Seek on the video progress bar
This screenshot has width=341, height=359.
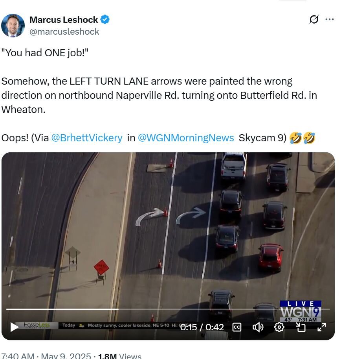(168, 309)
